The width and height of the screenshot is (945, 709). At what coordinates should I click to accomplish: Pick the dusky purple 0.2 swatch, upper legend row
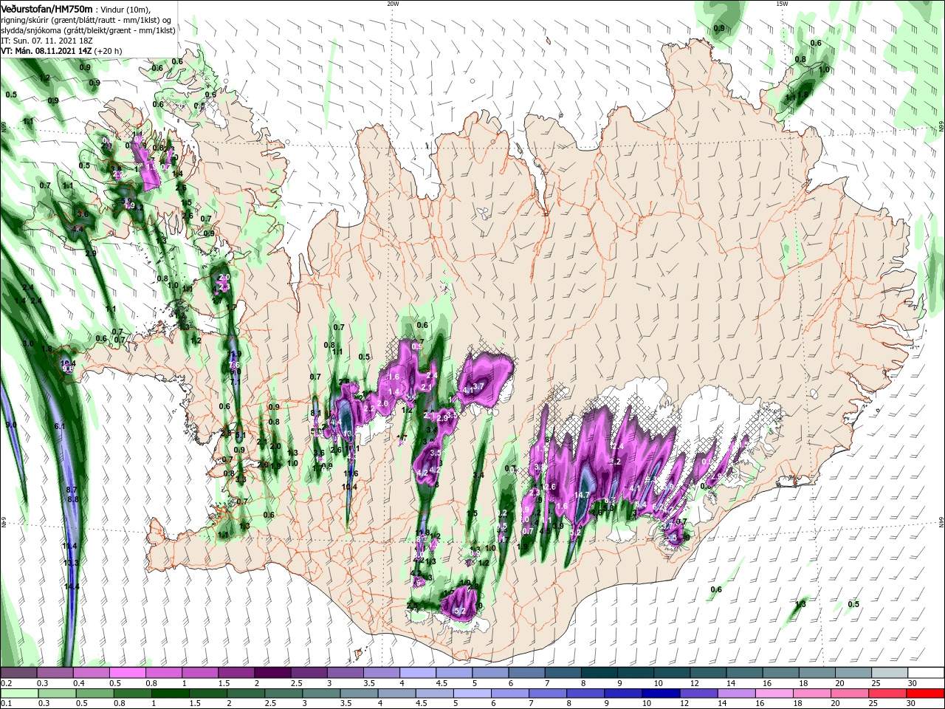point(18,673)
